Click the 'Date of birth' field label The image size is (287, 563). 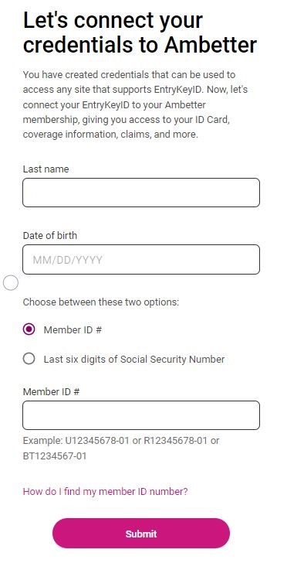point(50,236)
